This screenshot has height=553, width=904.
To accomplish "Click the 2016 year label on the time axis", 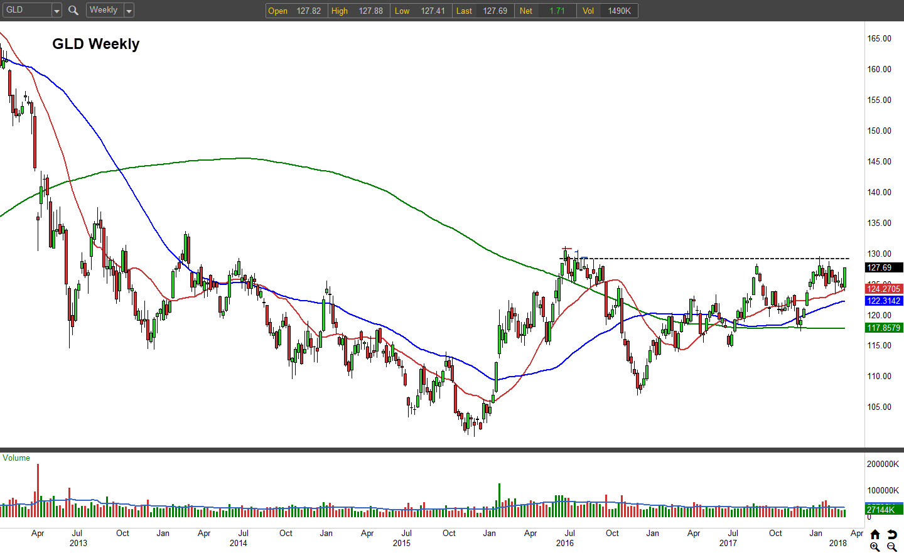I will [565, 543].
